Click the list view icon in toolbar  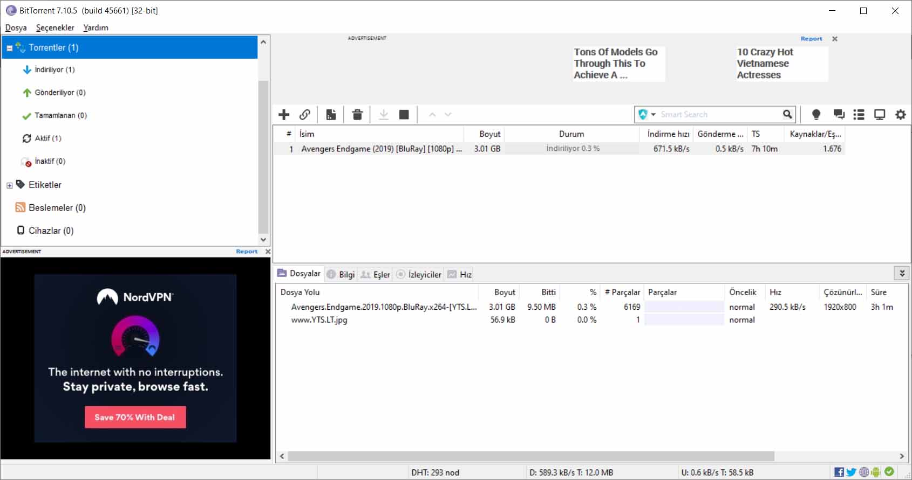point(859,114)
